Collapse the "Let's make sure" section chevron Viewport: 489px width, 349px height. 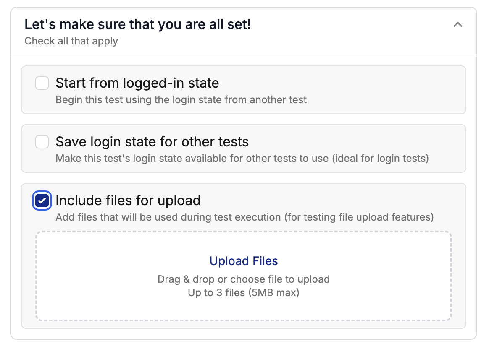pos(458,25)
